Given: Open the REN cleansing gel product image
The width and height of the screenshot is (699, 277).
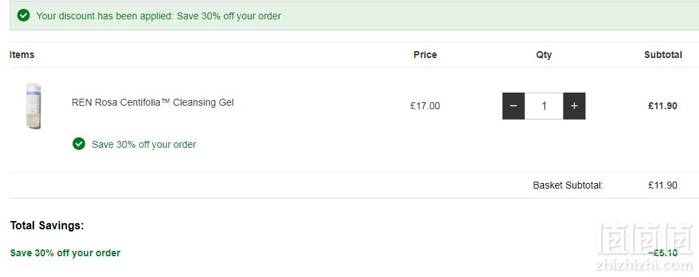Looking at the screenshot, I should point(33,106).
